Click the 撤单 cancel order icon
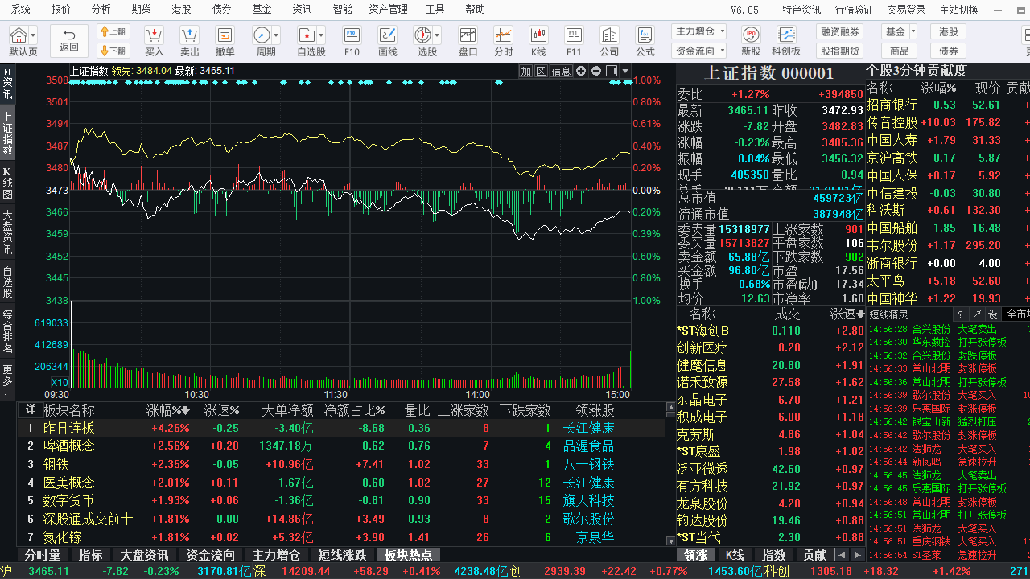This screenshot has height=579, width=1030. [x=225, y=35]
